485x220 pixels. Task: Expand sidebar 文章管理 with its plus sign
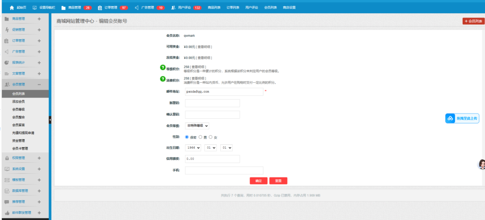[39, 73]
